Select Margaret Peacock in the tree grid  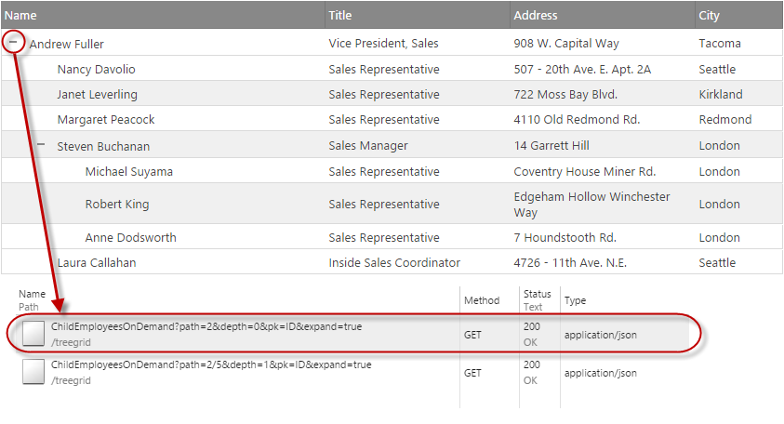point(106,119)
